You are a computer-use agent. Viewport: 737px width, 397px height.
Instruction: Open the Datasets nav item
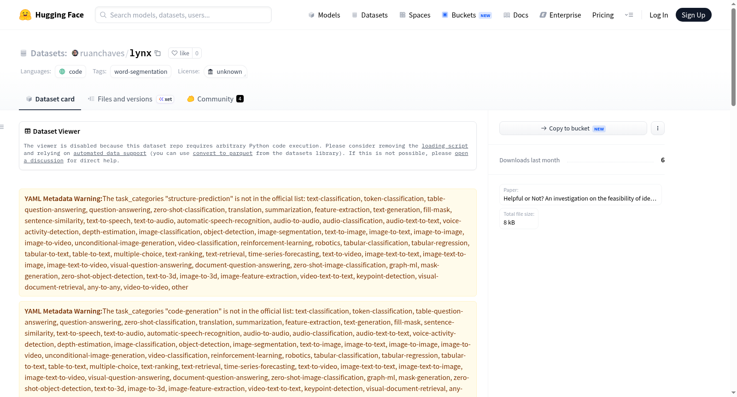coord(370,15)
